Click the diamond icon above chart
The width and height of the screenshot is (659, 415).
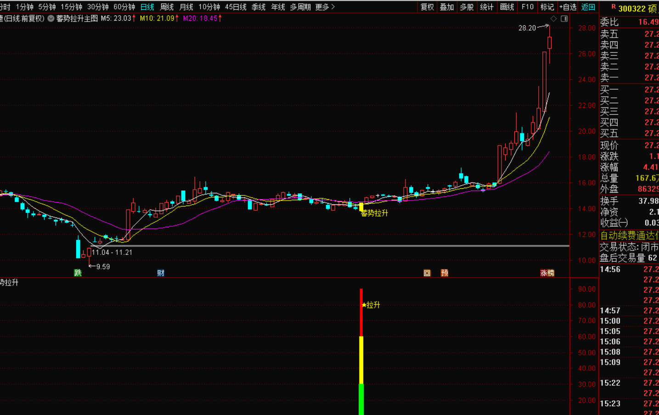(553, 19)
